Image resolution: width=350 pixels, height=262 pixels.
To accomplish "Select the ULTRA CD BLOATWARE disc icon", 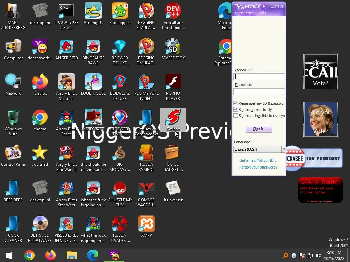I will click(40, 229).
